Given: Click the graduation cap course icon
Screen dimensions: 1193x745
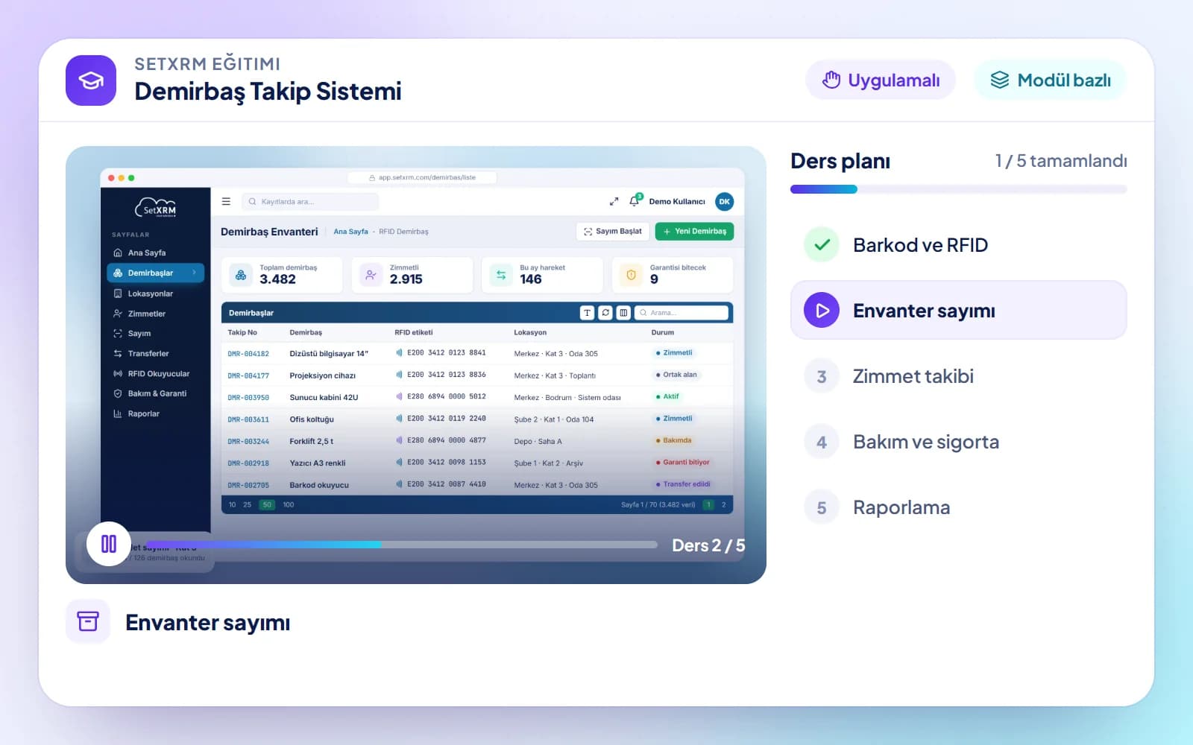Looking at the screenshot, I should pos(91,80).
